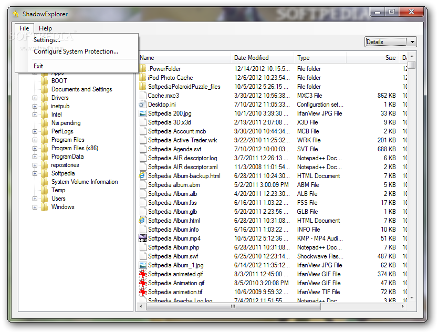Click Softpedia animation.tif red icon
The image size is (438, 333).
coord(143,292)
